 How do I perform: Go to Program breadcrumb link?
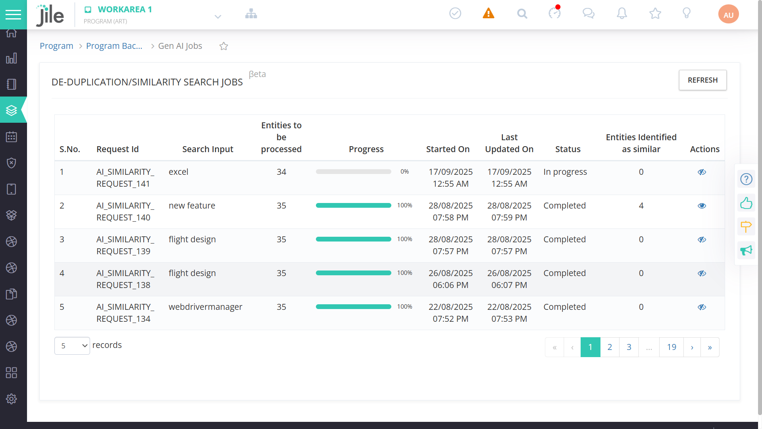pos(56,46)
